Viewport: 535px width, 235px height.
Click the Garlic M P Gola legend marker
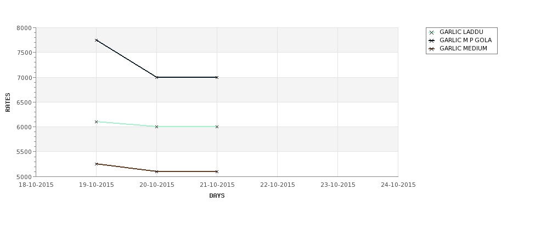pos(431,41)
